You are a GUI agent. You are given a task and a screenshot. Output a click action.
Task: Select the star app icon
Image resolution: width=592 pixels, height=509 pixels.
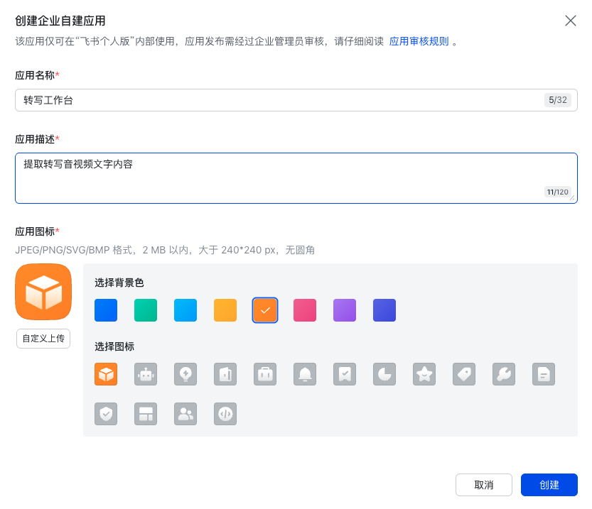424,374
